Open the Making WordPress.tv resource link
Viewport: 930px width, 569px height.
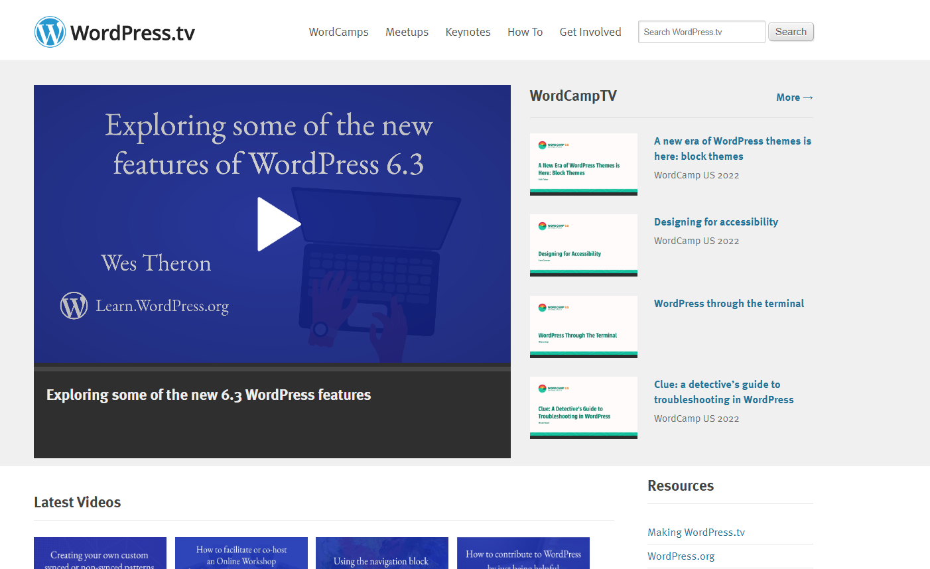696,533
